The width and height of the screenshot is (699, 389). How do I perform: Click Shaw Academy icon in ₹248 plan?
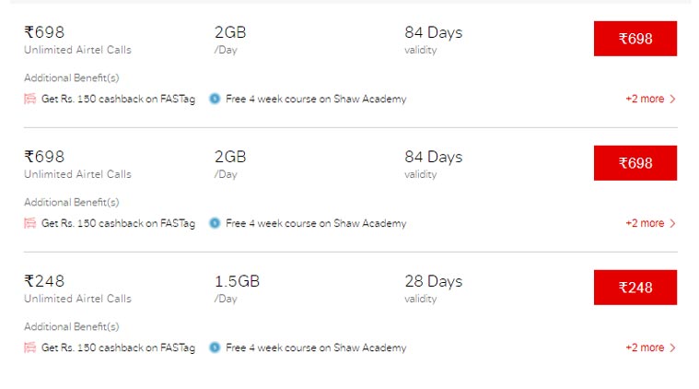point(215,348)
